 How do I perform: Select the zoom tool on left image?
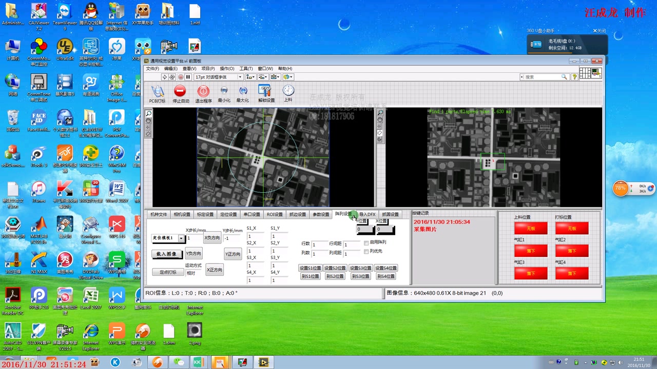(148, 114)
